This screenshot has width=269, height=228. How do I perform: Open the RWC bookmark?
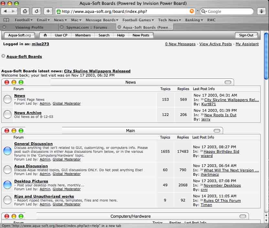point(211,20)
